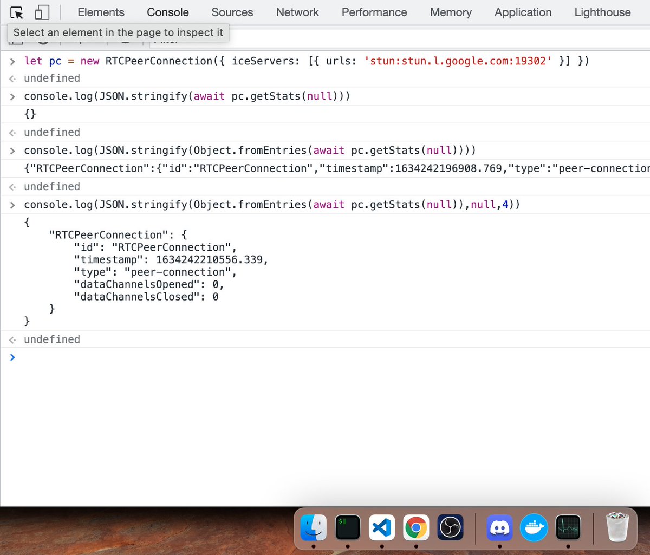Switch to the Network tab
Image resolution: width=650 pixels, height=555 pixels.
tap(297, 12)
